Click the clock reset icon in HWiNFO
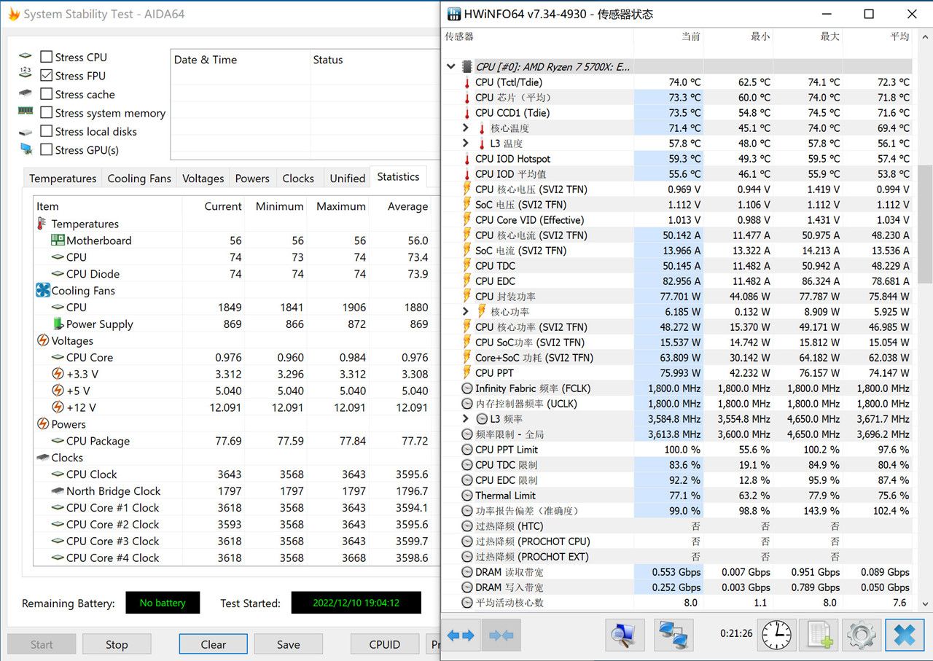The image size is (933, 661). (778, 635)
